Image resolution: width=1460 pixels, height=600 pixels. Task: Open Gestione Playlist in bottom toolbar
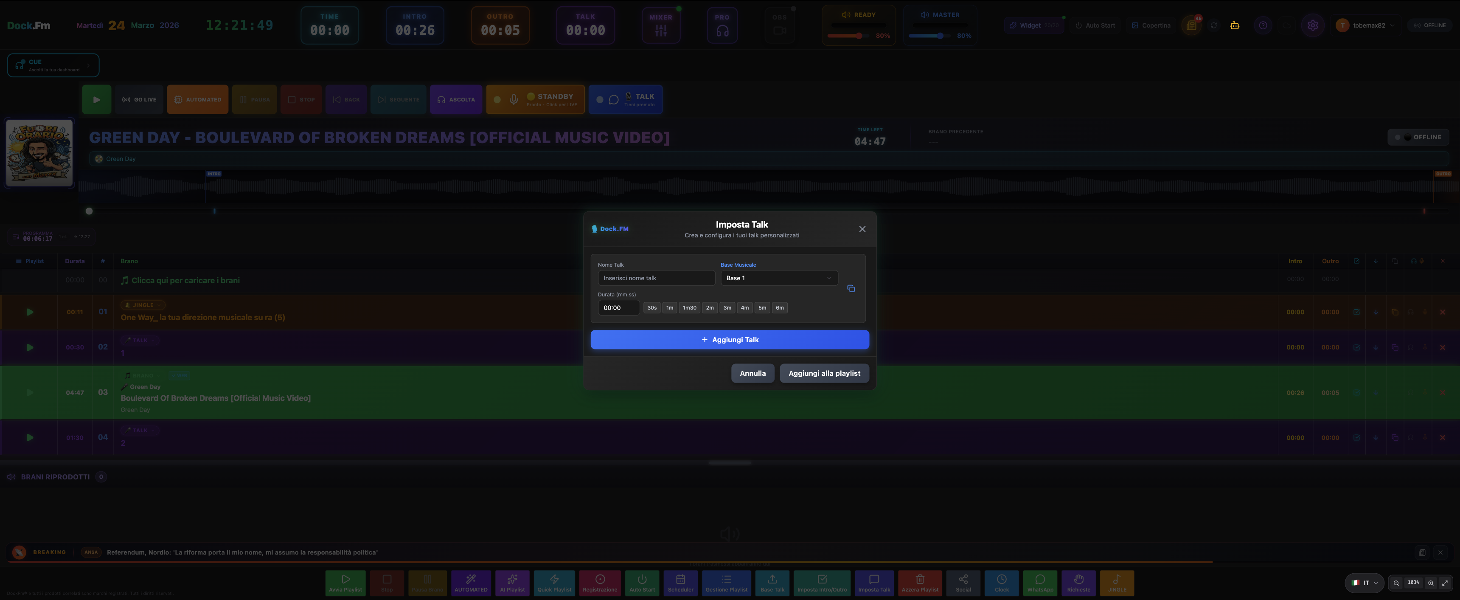pyautogui.click(x=727, y=583)
